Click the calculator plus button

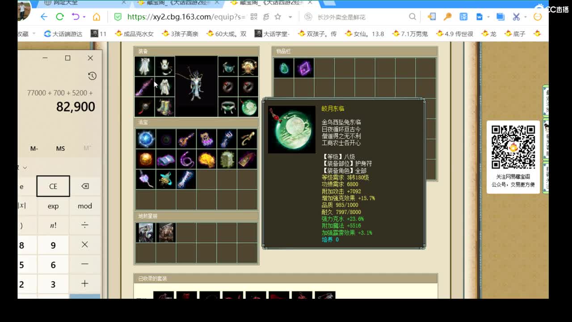[85, 284]
